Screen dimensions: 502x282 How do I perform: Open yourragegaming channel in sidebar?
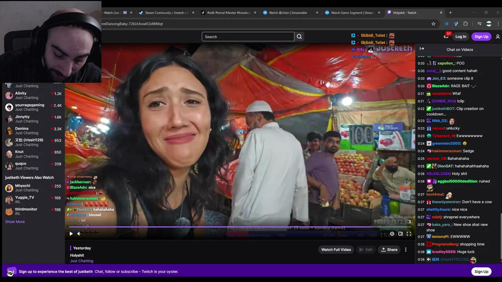pyautogui.click(x=33, y=107)
